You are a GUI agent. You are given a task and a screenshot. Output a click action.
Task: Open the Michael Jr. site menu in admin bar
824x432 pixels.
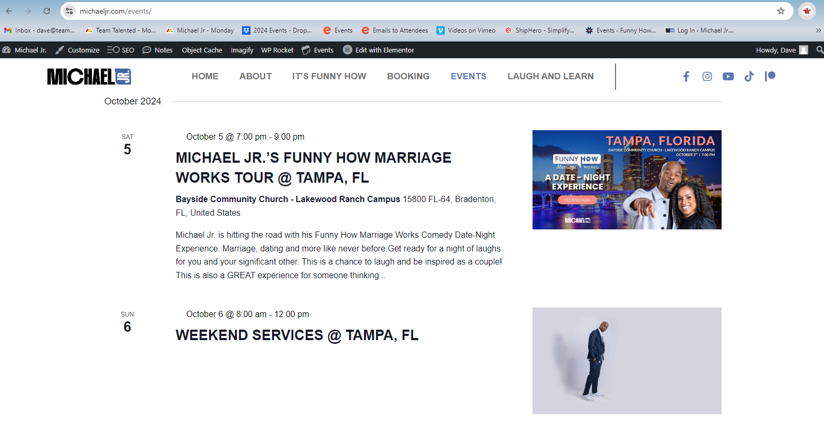point(25,50)
